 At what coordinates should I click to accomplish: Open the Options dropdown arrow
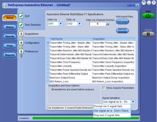[x=137, y=5]
